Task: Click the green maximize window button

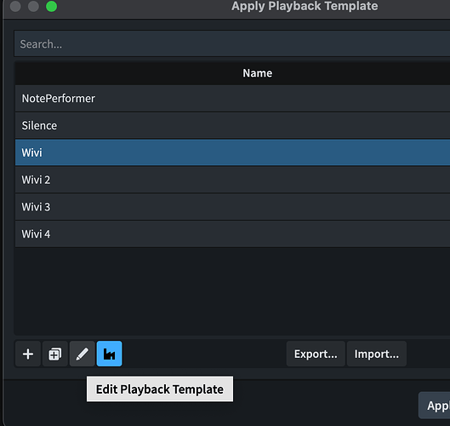Action: (52, 6)
